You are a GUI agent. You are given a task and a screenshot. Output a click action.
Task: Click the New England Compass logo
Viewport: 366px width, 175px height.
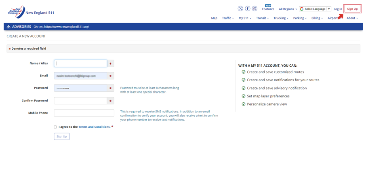coord(16,11)
